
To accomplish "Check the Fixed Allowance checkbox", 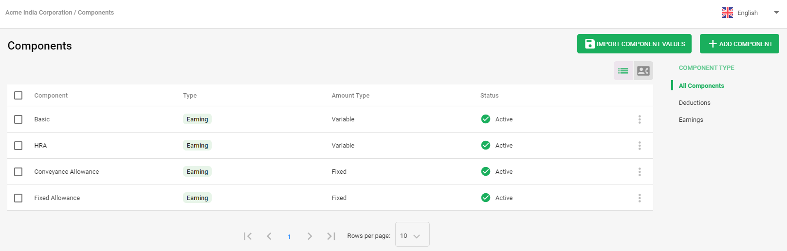I will pyautogui.click(x=18, y=198).
